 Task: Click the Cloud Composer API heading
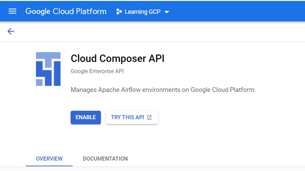point(117,58)
